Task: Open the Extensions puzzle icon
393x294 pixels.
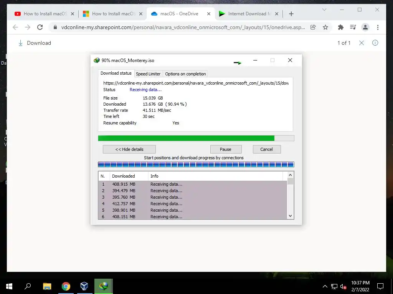Action: click(x=341, y=27)
